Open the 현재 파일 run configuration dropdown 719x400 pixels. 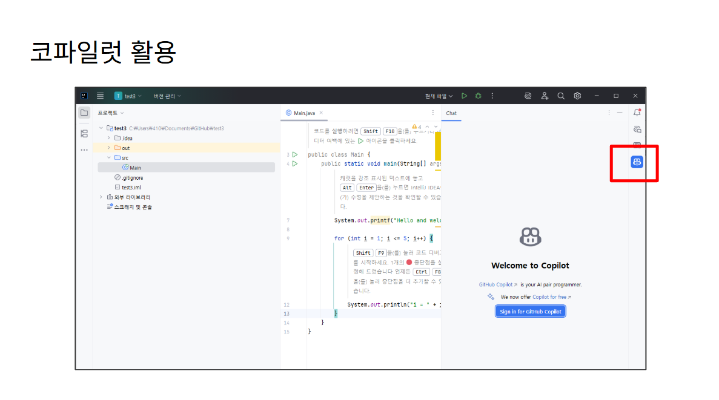[439, 96]
